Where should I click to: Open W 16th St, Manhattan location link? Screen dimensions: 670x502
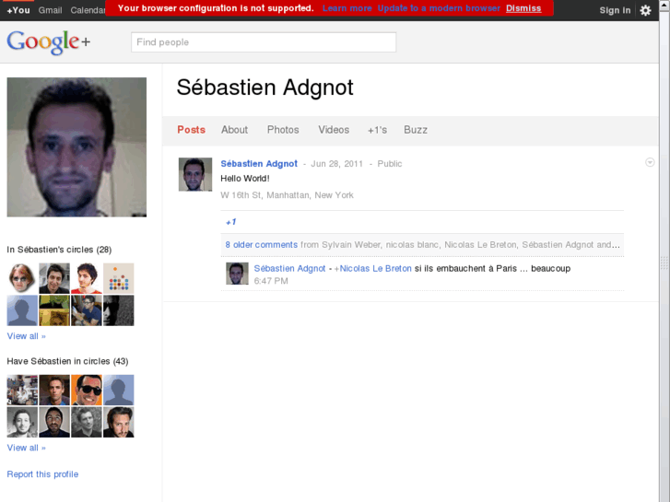click(x=287, y=195)
